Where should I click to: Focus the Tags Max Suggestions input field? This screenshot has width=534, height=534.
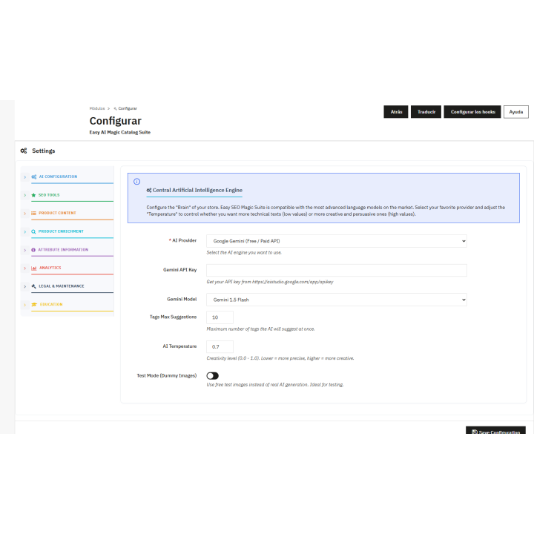(x=220, y=317)
